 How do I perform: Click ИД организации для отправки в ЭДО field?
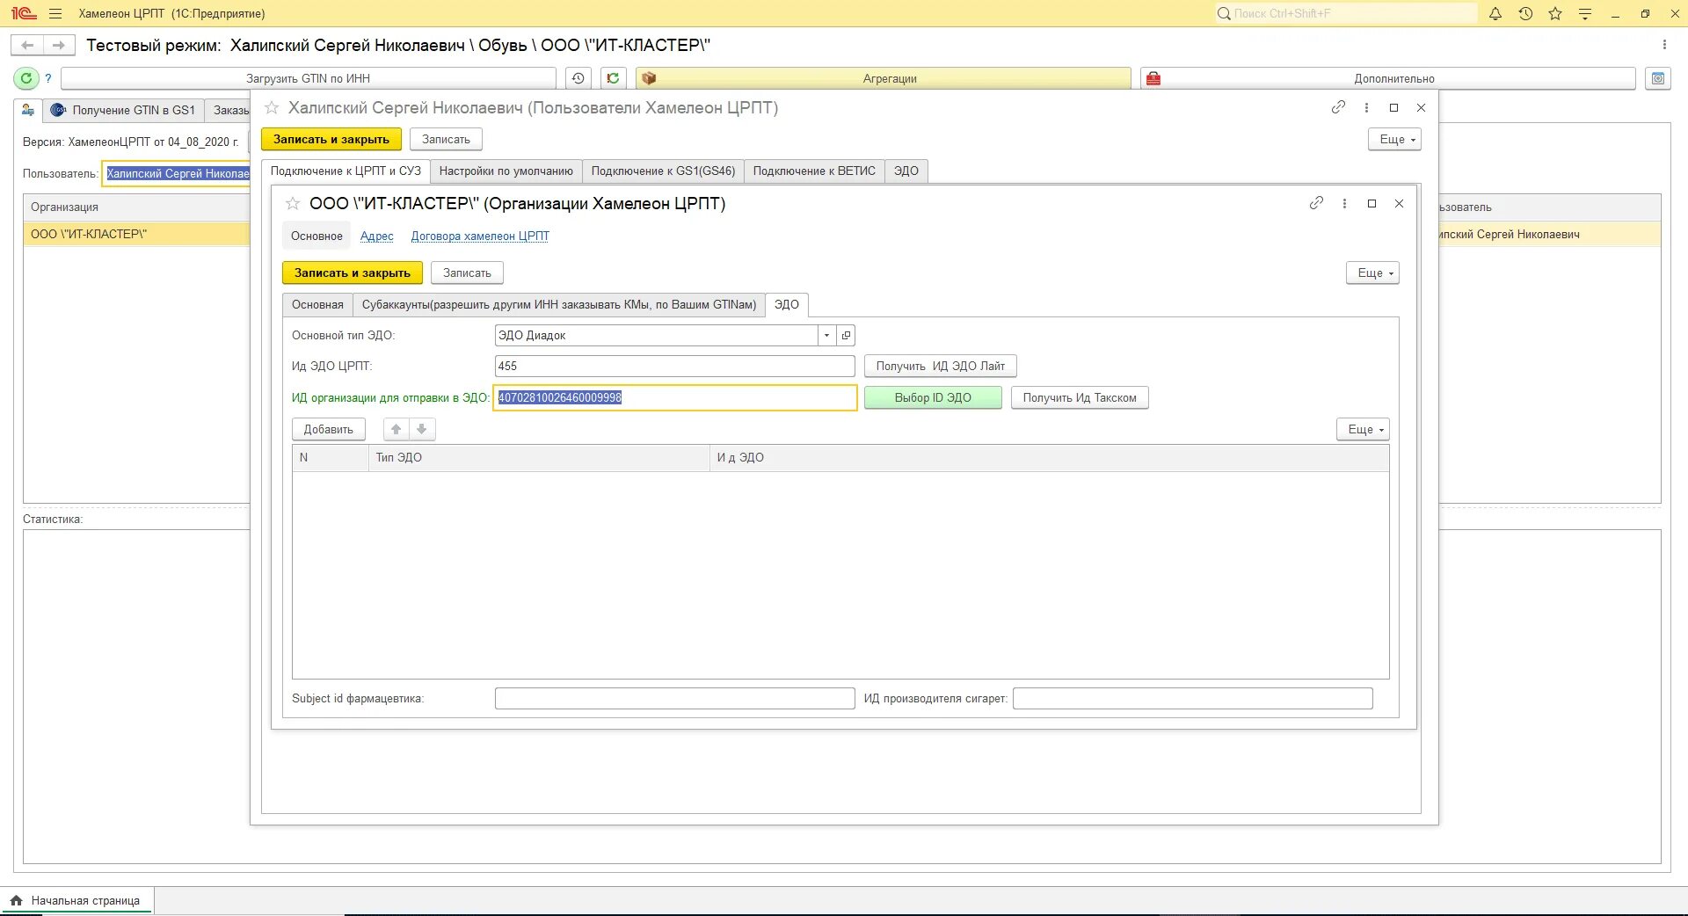click(x=675, y=397)
